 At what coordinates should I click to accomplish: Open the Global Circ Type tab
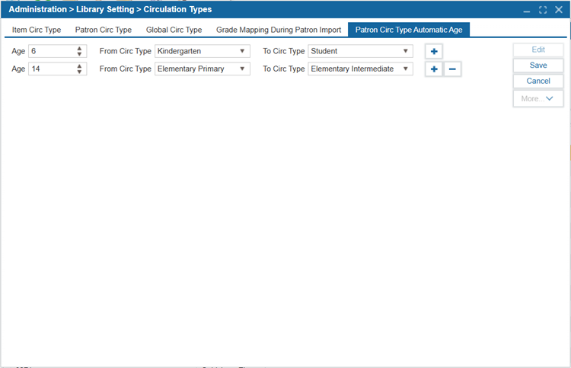(x=174, y=30)
